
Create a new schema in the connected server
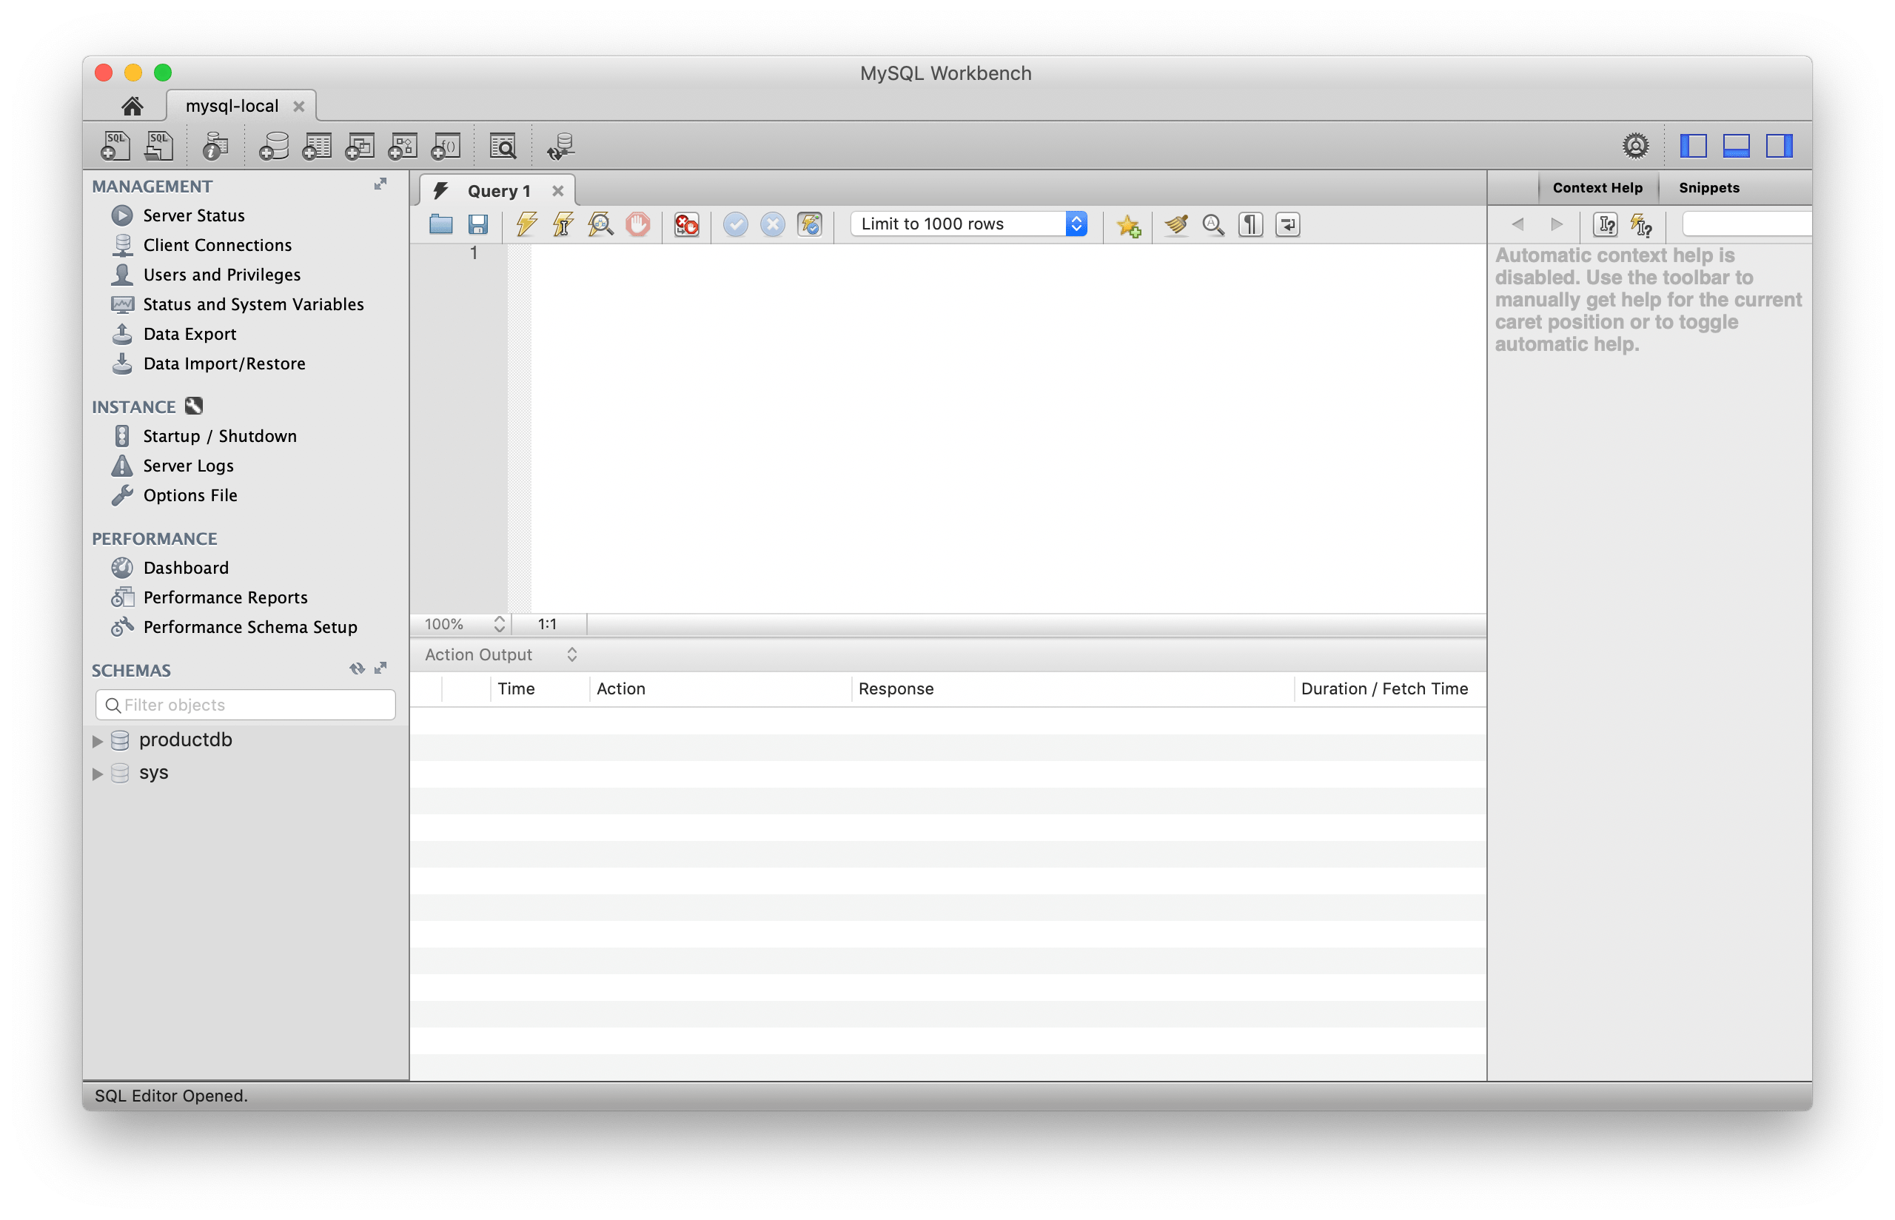[272, 145]
